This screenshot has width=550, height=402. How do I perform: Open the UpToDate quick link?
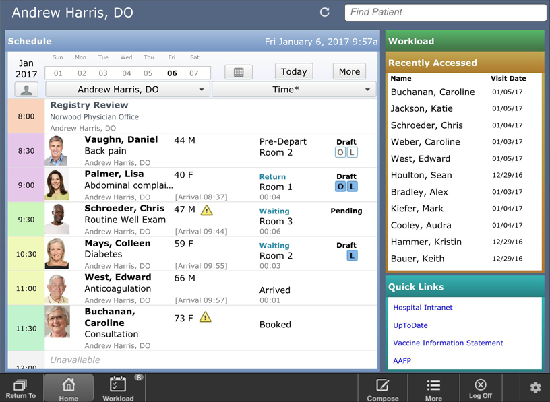point(410,325)
